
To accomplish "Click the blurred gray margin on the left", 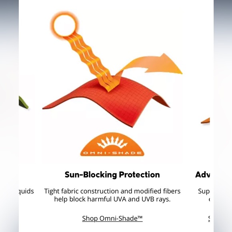I will coord(9,116).
